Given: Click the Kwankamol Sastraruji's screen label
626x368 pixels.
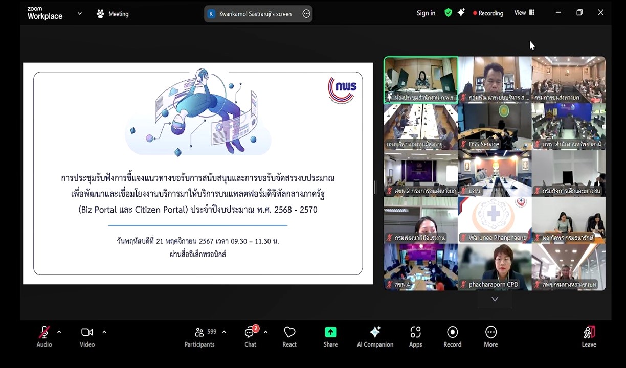Looking at the screenshot, I should (x=255, y=14).
